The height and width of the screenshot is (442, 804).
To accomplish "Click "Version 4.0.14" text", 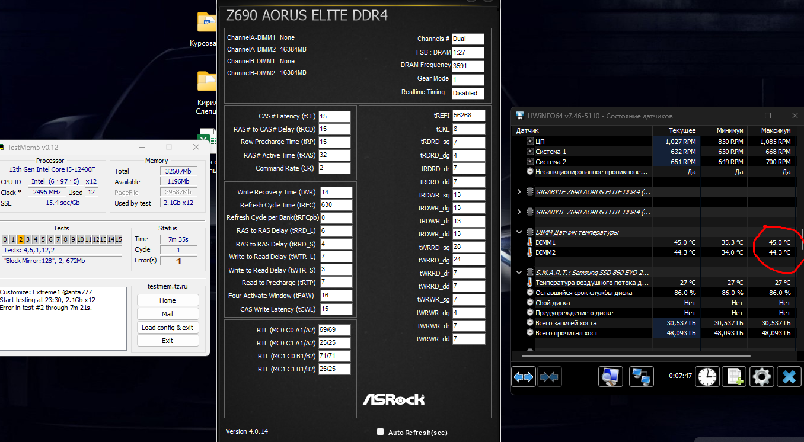I will pos(247,431).
